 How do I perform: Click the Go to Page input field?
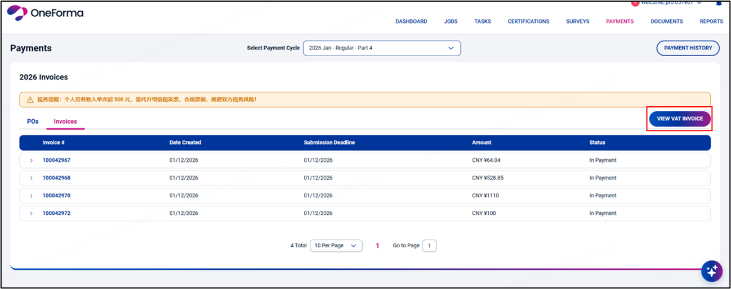(x=429, y=246)
